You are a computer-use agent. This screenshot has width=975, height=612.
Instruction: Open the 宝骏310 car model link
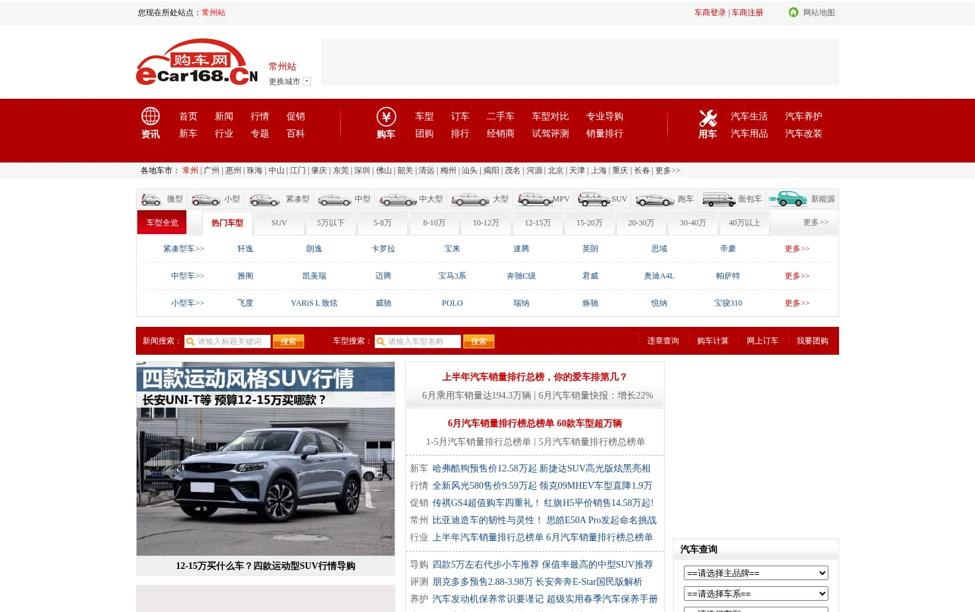(728, 303)
